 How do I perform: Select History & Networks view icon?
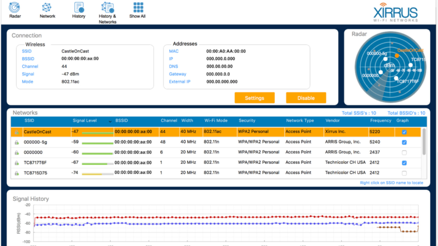coord(108,8)
